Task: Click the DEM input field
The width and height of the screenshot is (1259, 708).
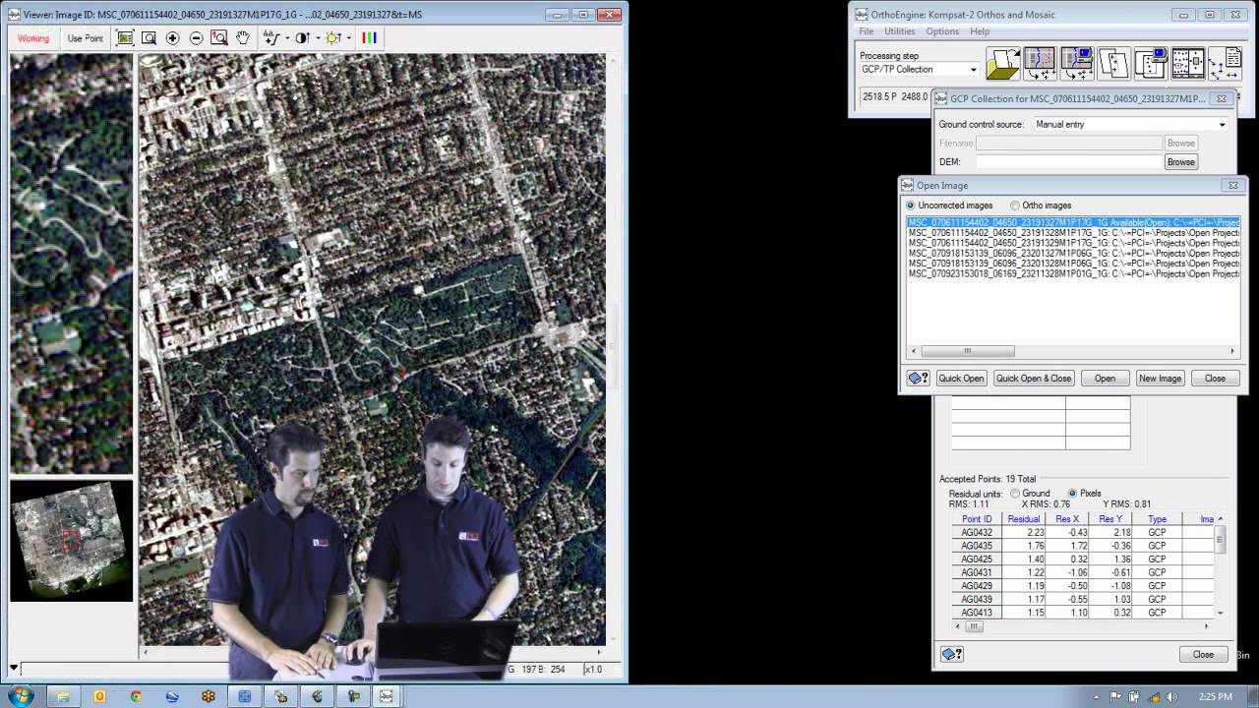Action: [1069, 162]
